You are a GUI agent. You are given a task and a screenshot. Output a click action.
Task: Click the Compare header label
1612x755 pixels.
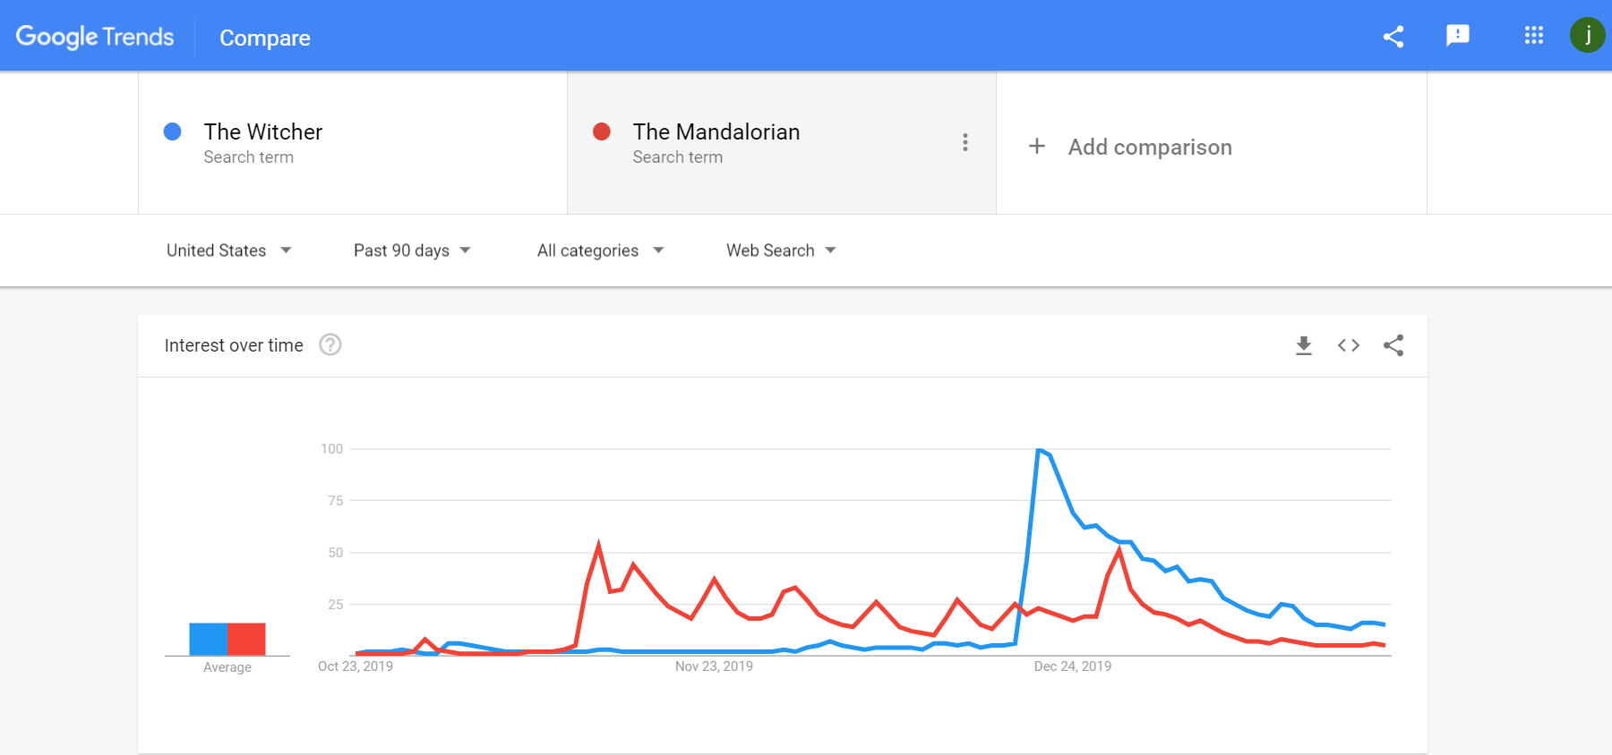coord(265,38)
